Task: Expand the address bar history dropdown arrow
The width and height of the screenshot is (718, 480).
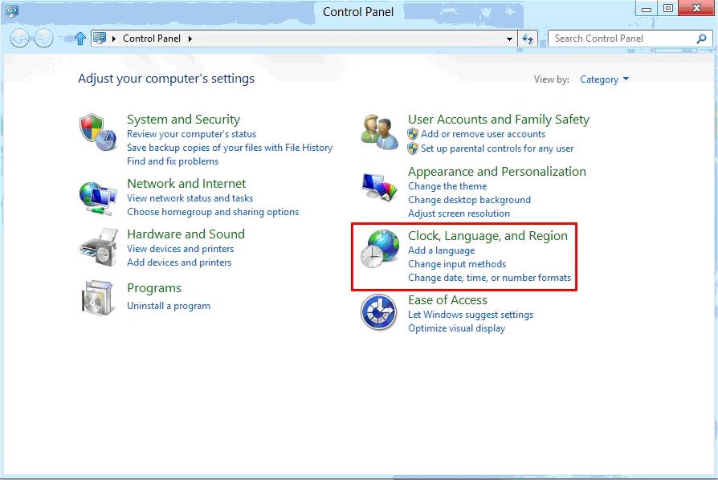Action: pos(509,39)
